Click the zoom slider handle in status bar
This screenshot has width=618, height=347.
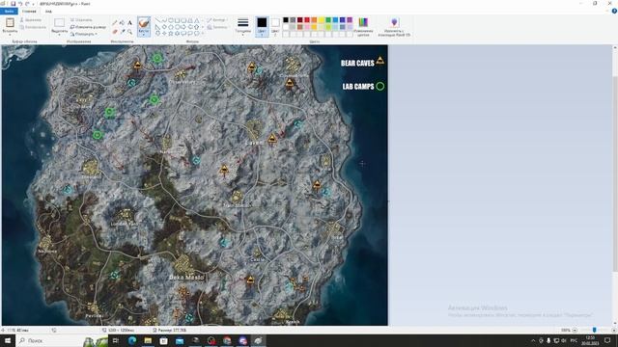595,330
